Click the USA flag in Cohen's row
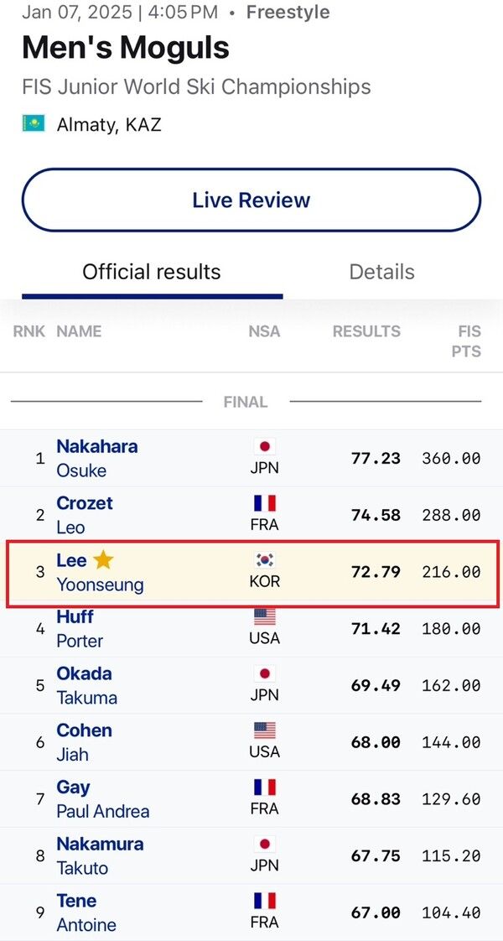The image size is (503, 941). pyautogui.click(x=265, y=730)
